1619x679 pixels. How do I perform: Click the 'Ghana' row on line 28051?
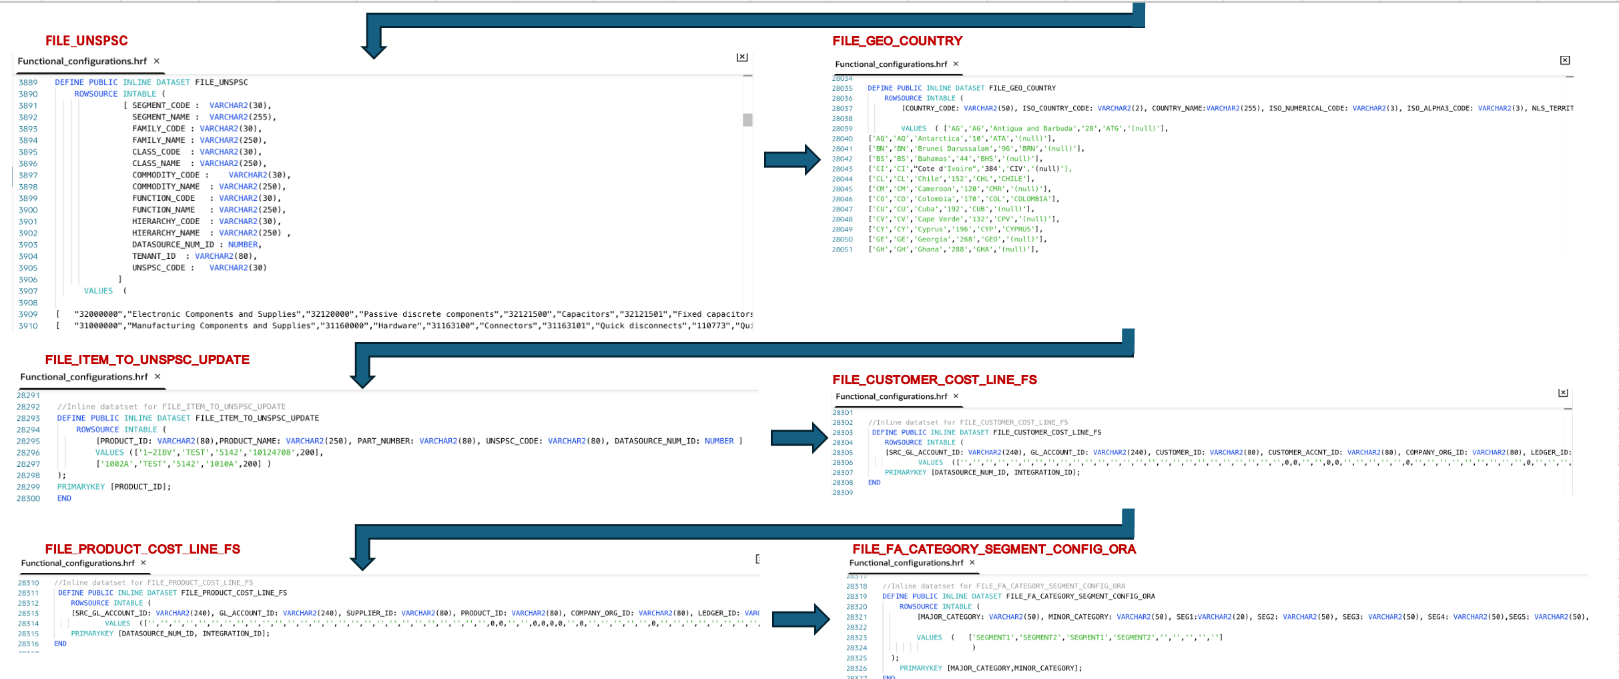coord(953,249)
